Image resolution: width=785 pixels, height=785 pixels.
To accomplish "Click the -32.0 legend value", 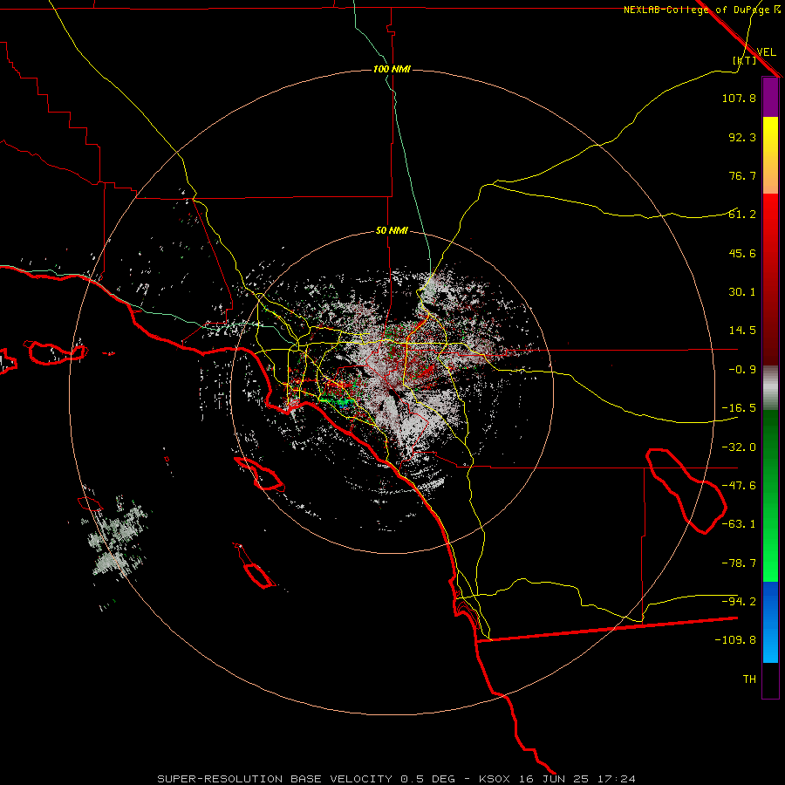I will click(739, 447).
